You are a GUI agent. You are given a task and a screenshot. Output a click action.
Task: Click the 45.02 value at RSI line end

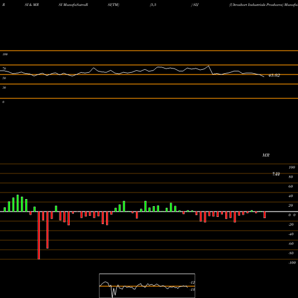point(274,75)
